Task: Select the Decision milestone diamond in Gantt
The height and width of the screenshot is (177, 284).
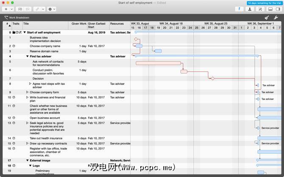Action: point(213,78)
